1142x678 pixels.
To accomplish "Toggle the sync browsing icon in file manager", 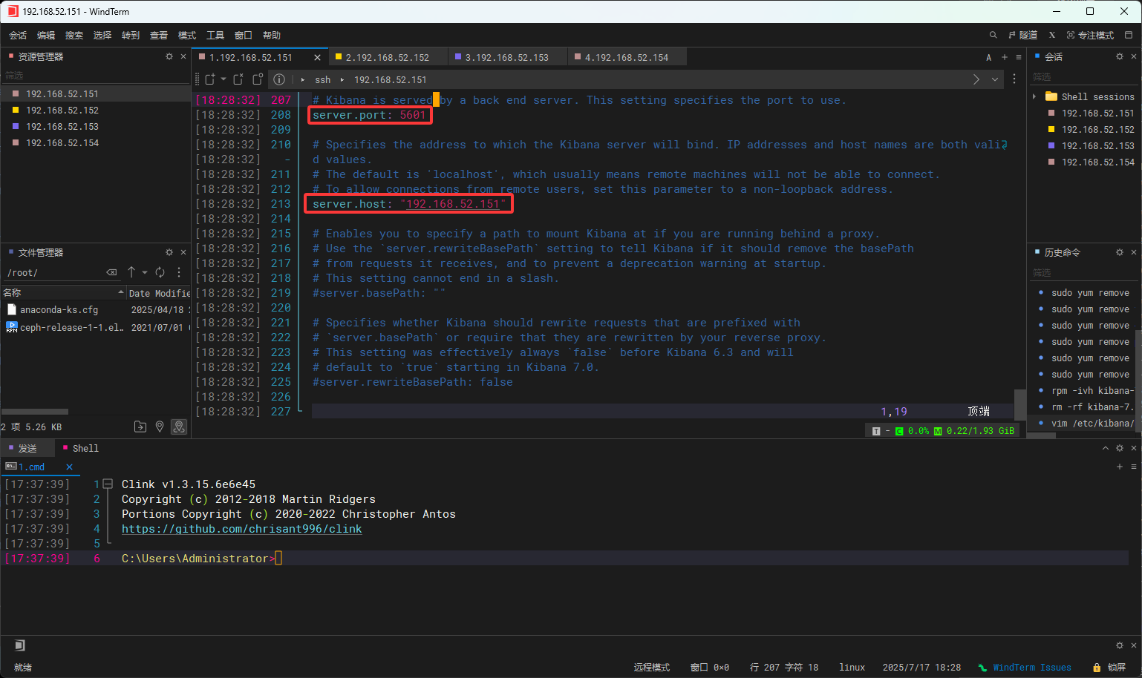I will 179,427.
